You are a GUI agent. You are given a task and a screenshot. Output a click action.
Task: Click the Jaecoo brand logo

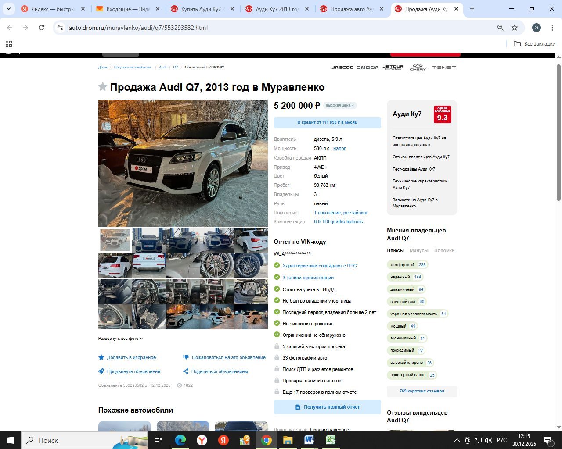342,68
